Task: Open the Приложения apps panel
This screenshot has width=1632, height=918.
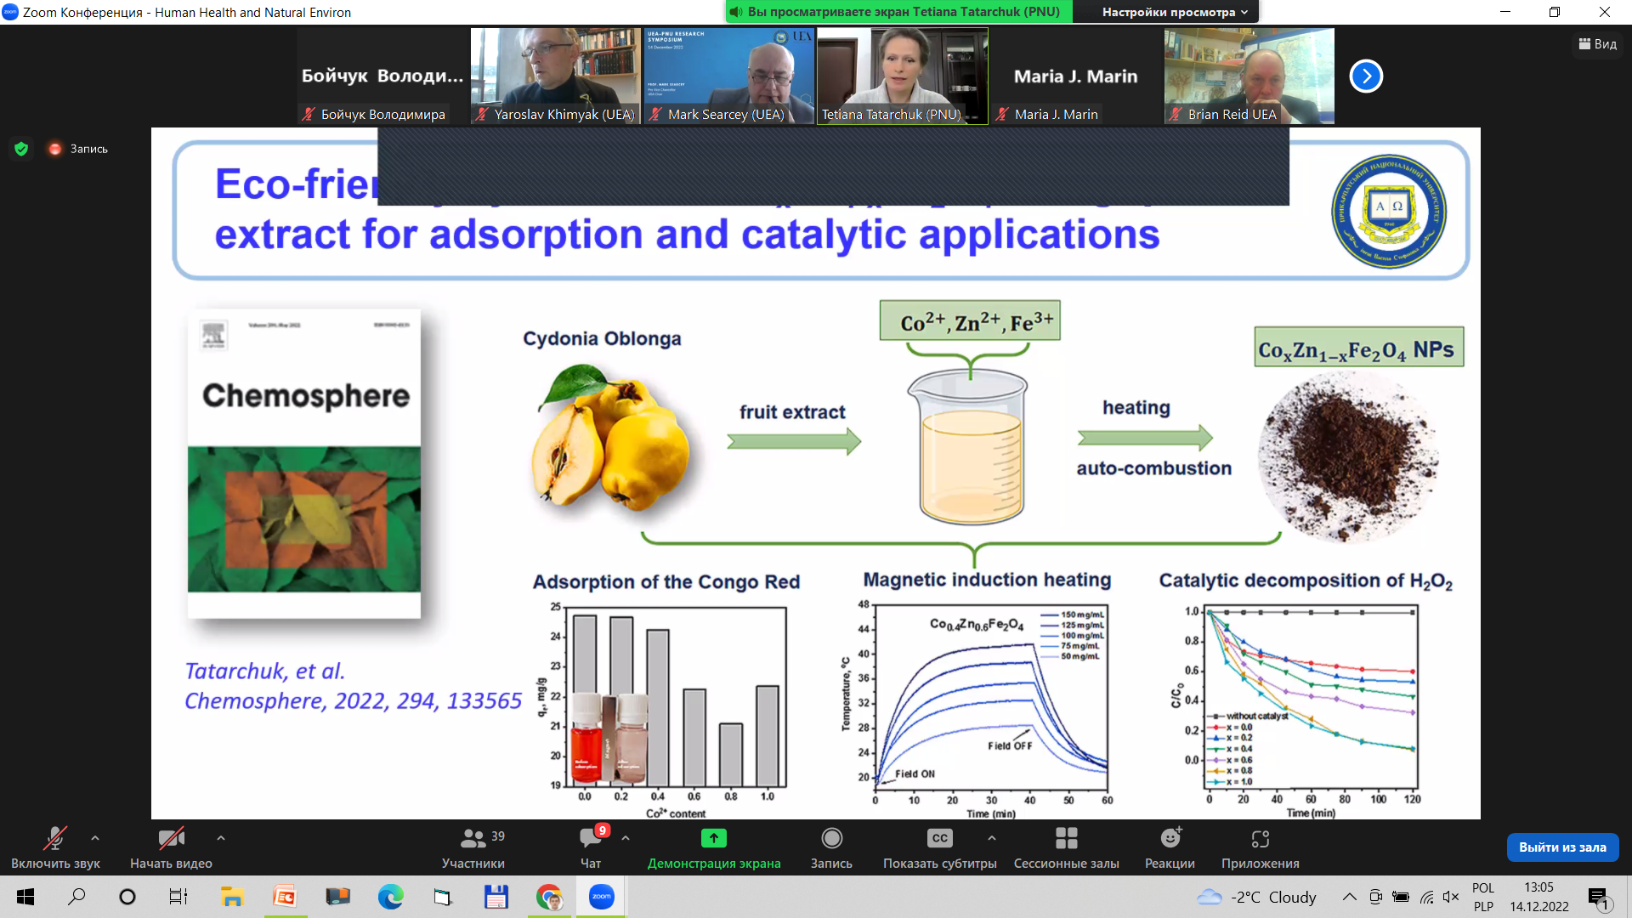Action: coord(1260,848)
